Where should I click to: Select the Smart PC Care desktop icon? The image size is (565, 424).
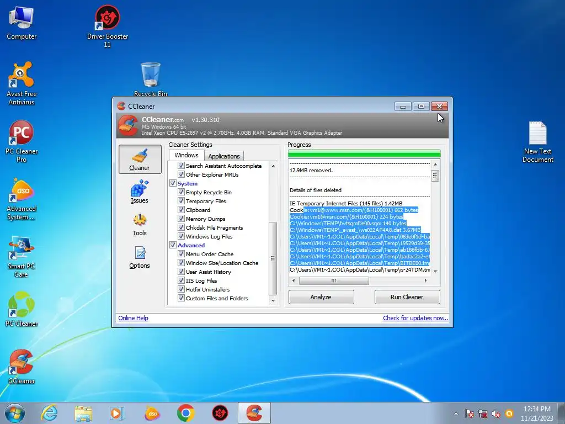[22, 257]
